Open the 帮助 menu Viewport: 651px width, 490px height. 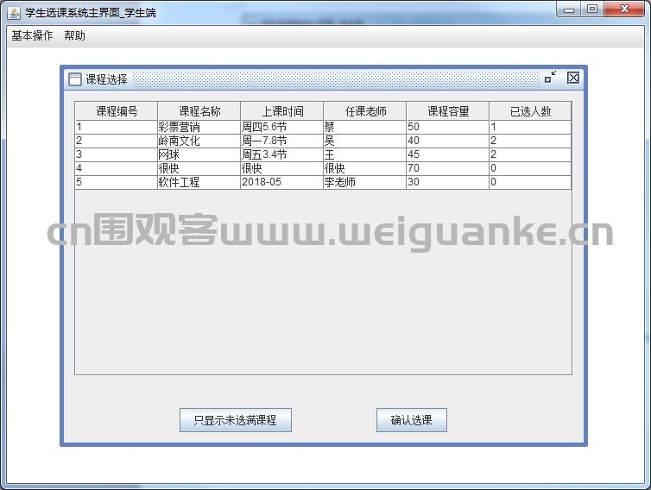click(x=75, y=35)
